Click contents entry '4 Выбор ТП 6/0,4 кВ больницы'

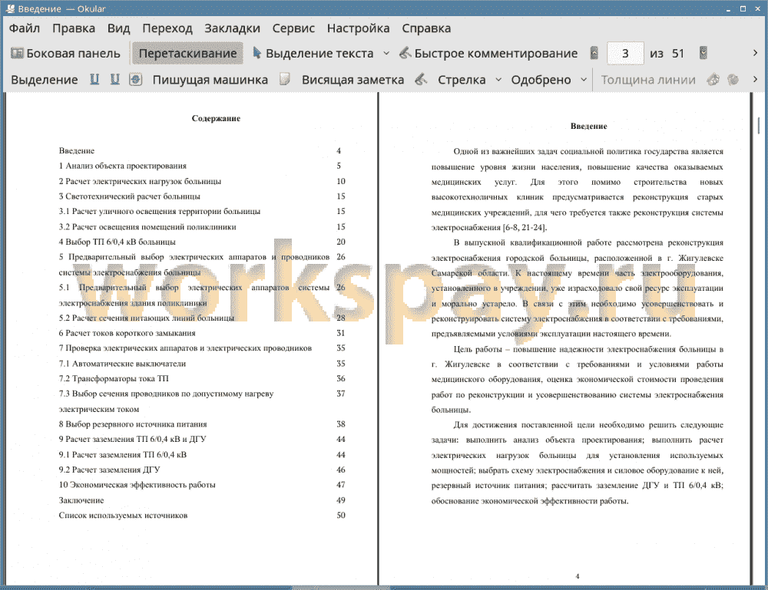pos(117,242)
